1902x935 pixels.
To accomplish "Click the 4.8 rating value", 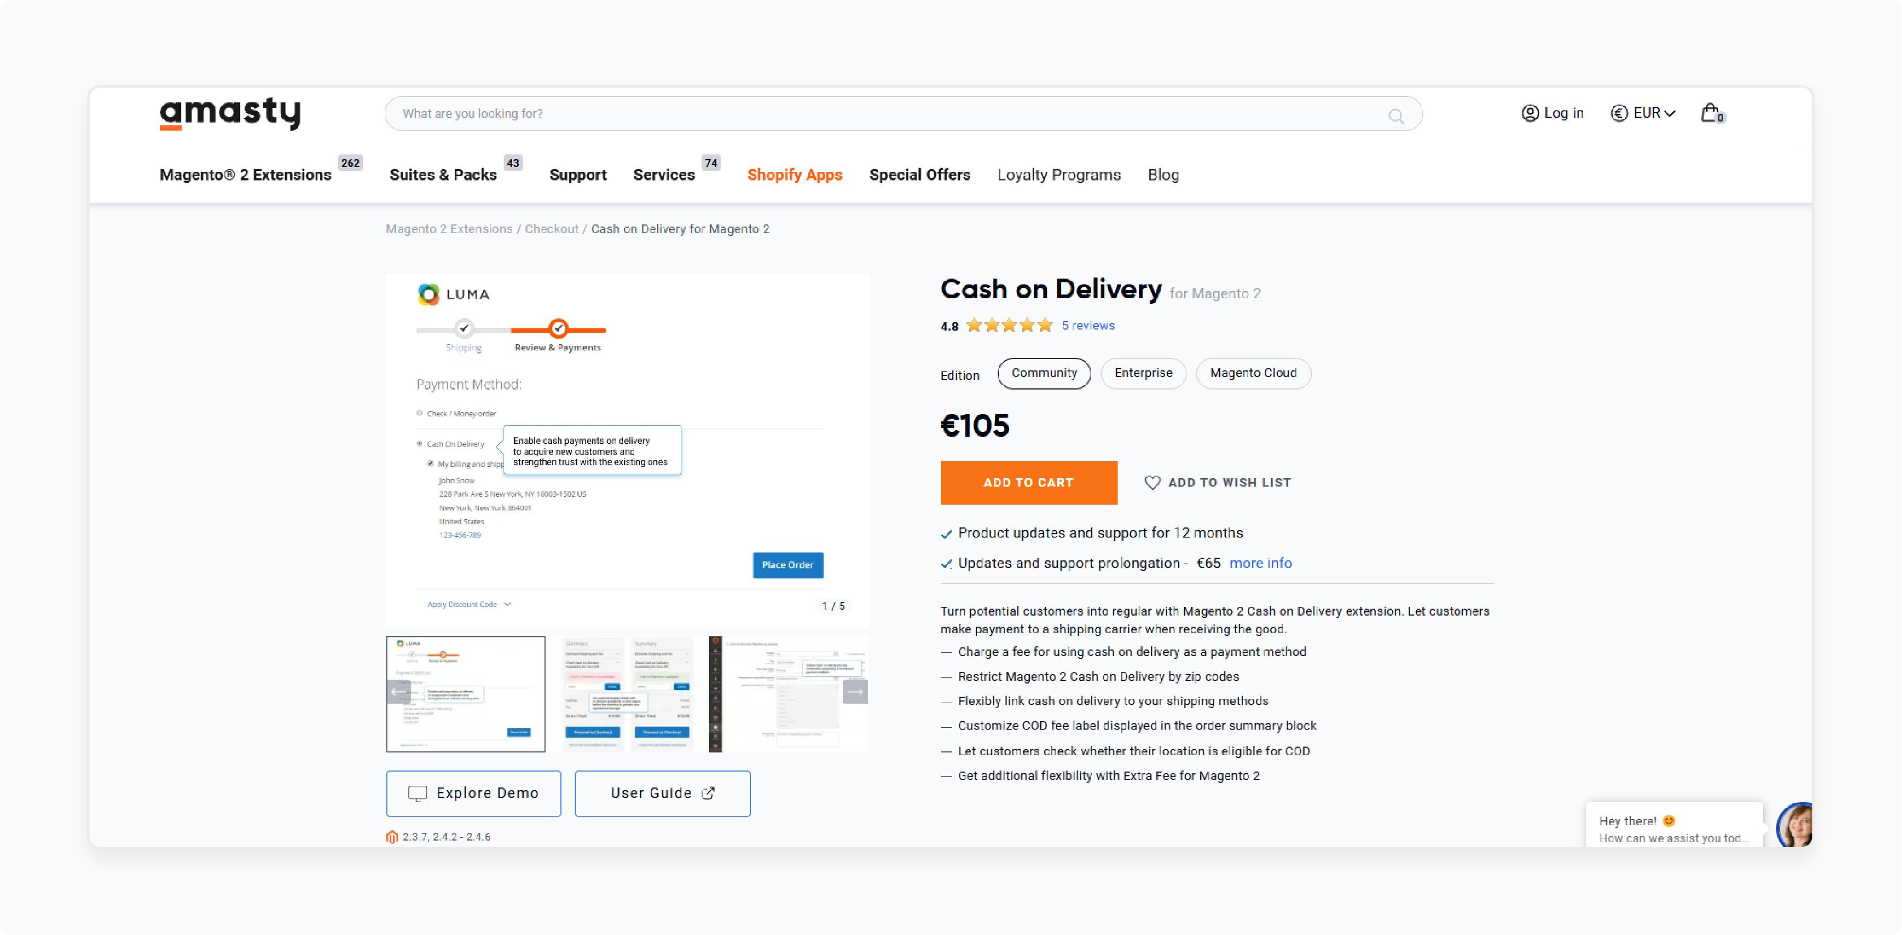I will 949,326.
